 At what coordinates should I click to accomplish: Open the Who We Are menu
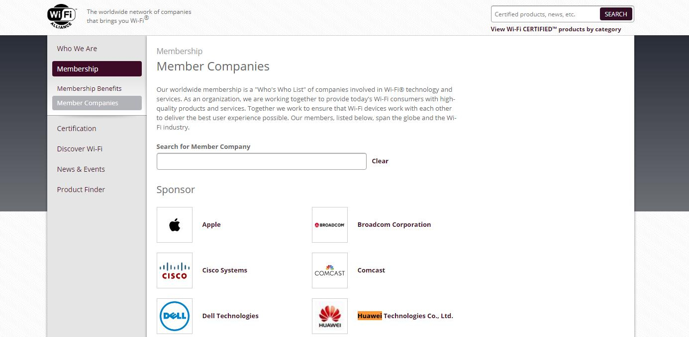77,49
